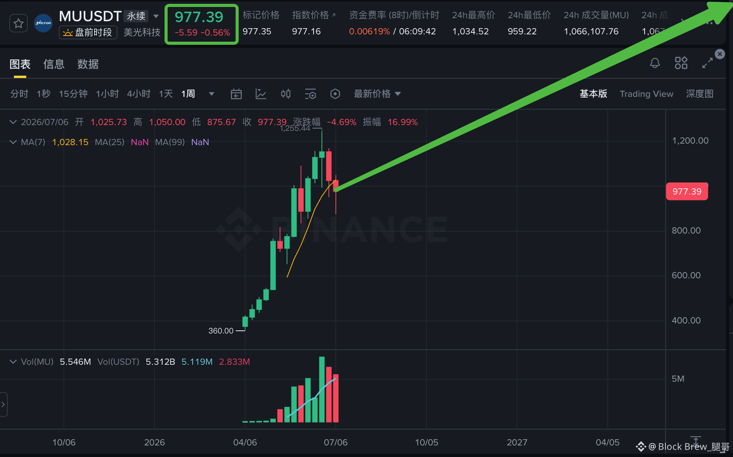
Task: Click the 24h high value 1,034.52
Action: 470,31
